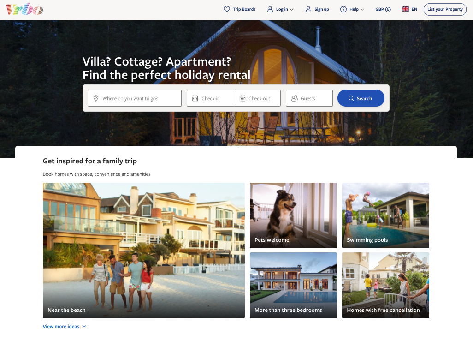Screen dimensions: 473x341
Task: Click the Guests people icon
Action: pyautogui.click(x=295, y=98)
